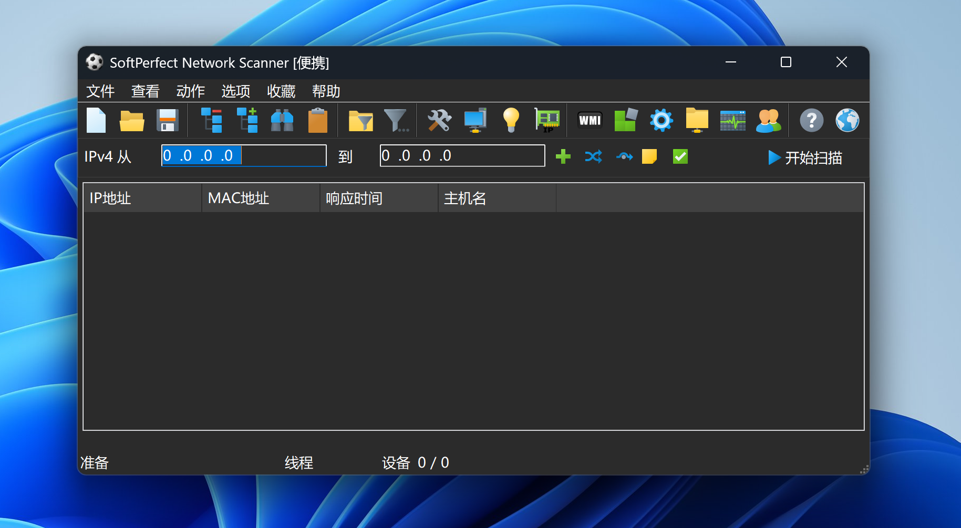The height and width of the screenshot is (528, 961).
Task: Open program options with the wrench icon
Action: coord(439,120)
